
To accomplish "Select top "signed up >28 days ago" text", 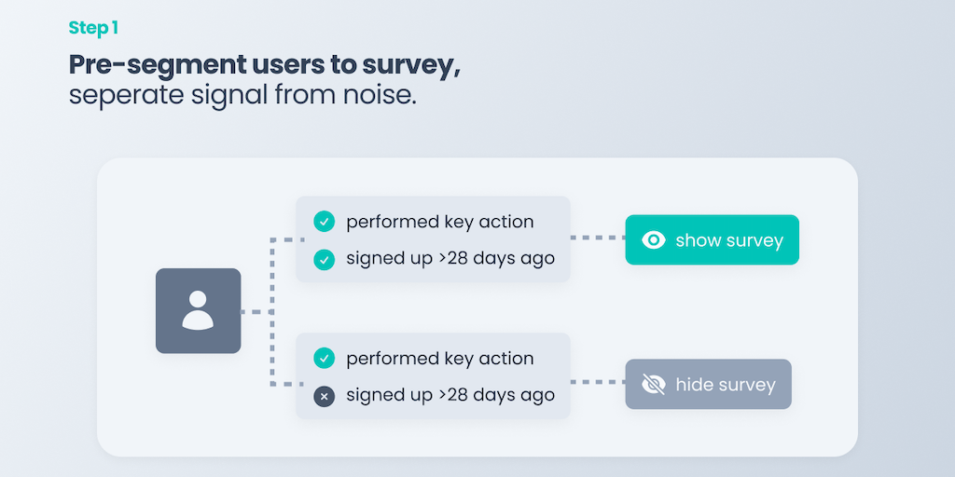I will click(450, 259).
